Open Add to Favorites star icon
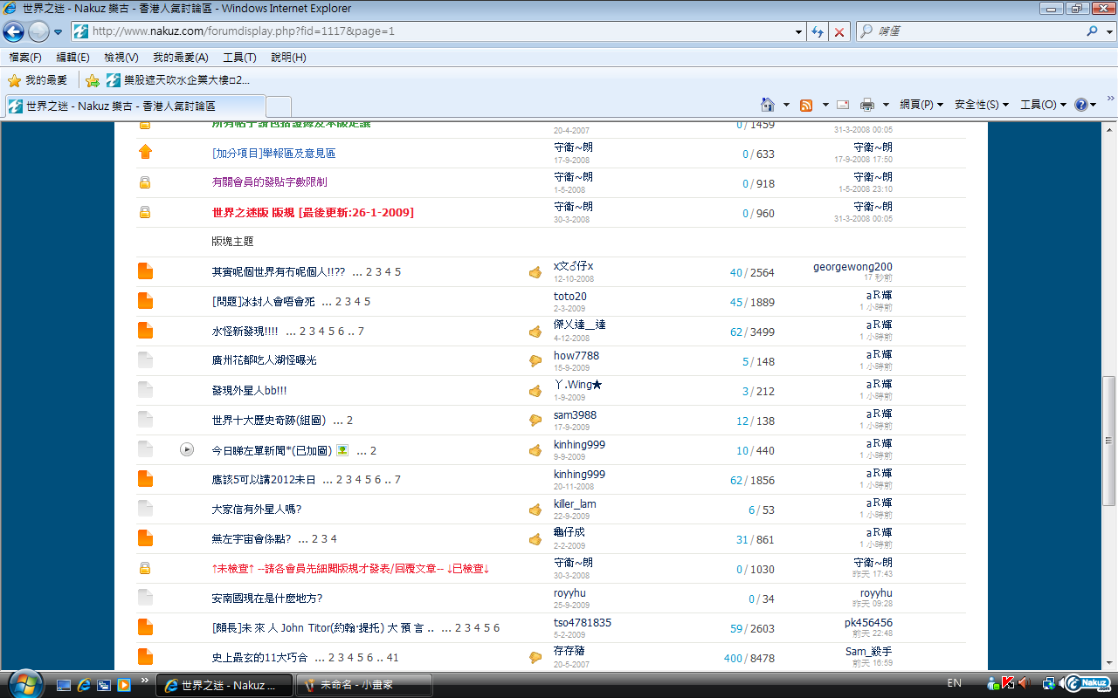The width and height of the screenshot is (1118, 698). (93, 80)
